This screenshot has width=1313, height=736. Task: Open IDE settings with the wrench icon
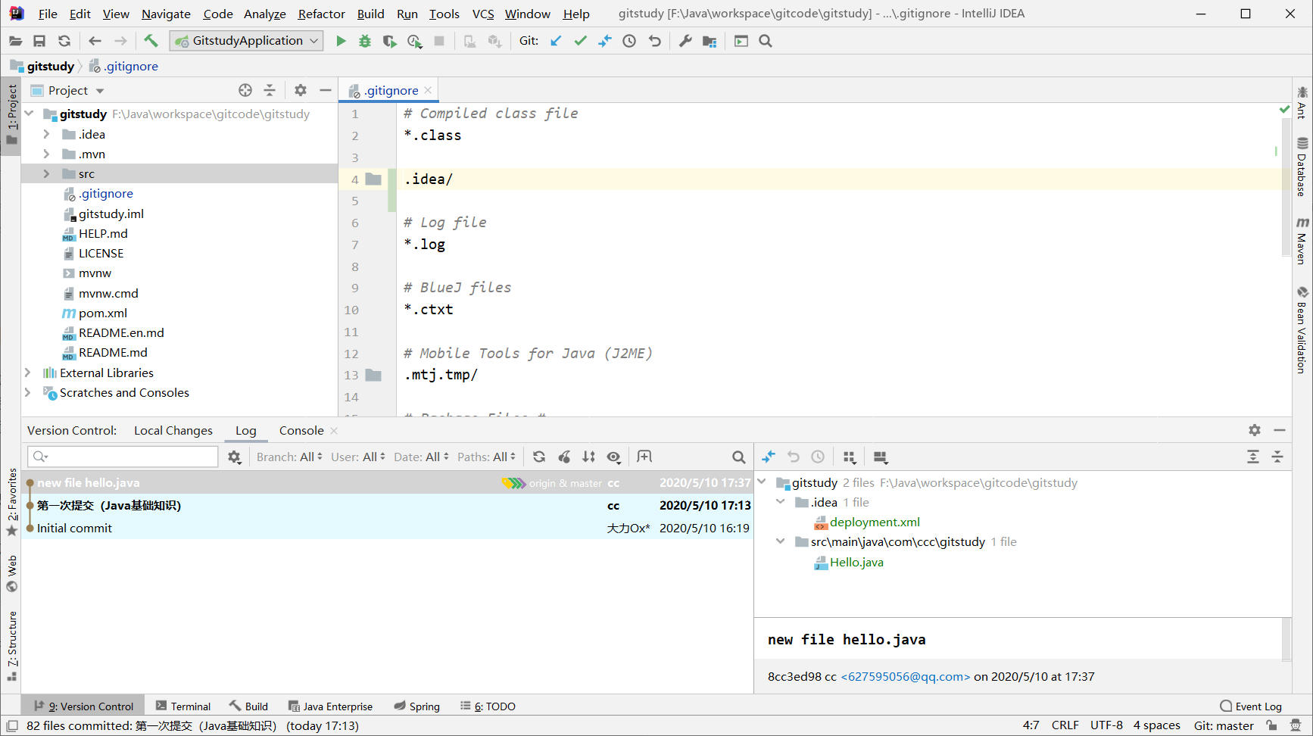685,41
